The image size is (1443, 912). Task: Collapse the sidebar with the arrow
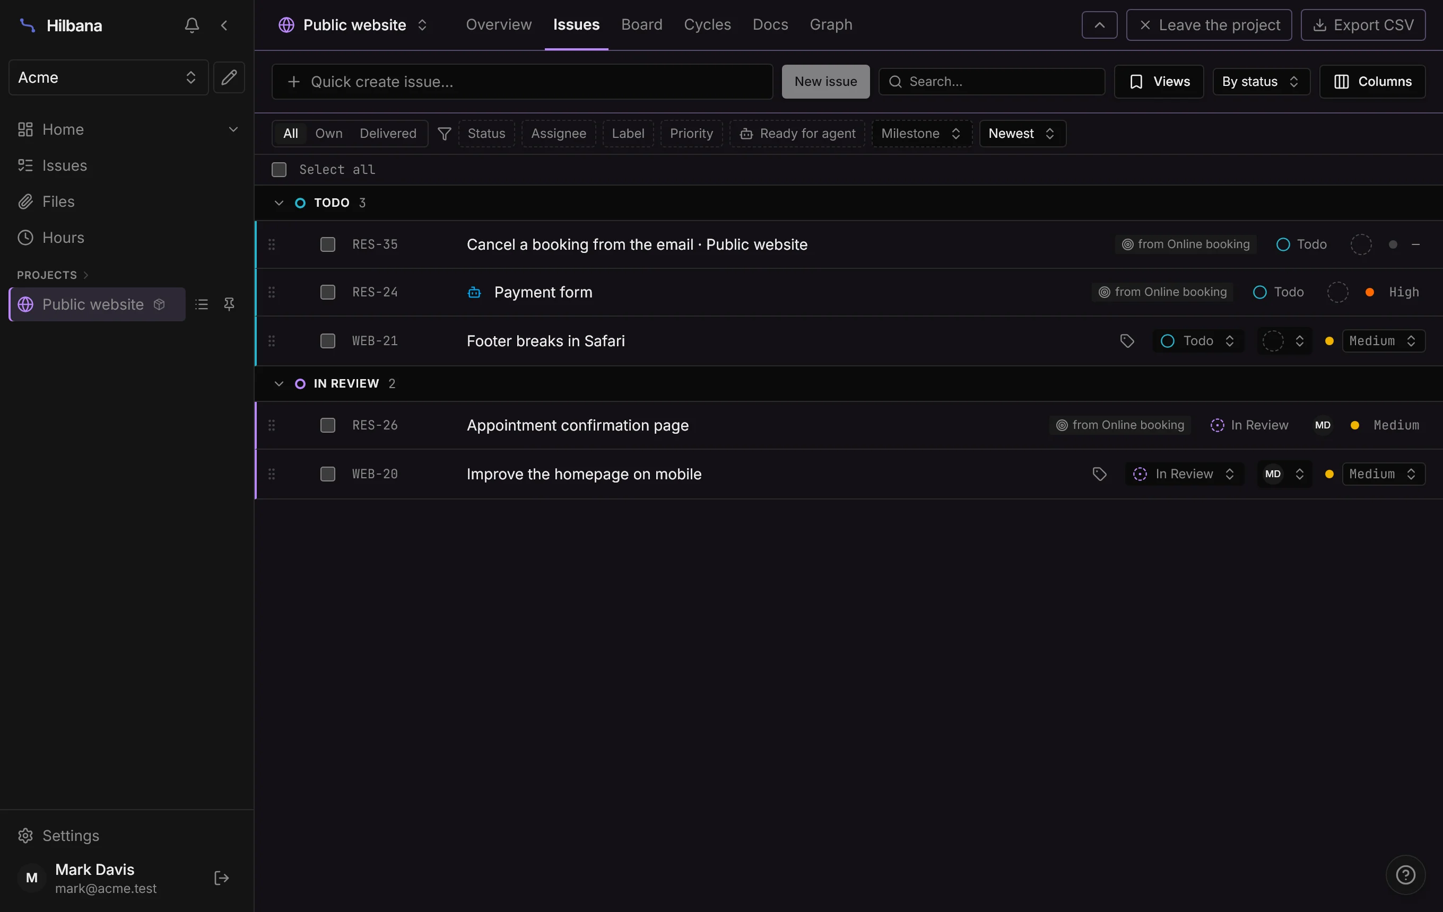point(224,25)
